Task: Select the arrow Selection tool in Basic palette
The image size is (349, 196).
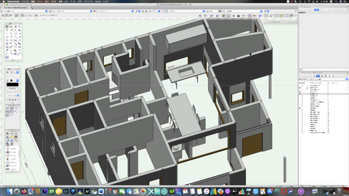Action: tap(7, 27)
